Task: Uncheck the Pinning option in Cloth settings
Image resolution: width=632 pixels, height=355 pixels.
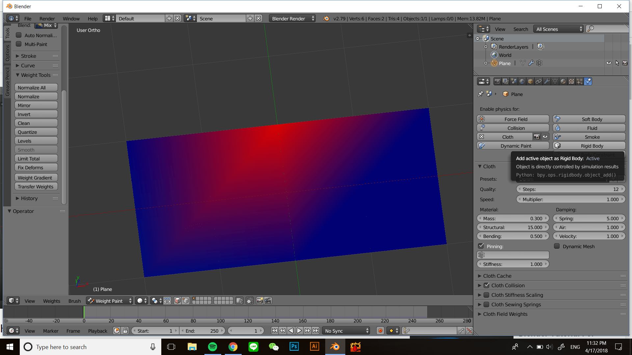Action: (x=481, y=246)
